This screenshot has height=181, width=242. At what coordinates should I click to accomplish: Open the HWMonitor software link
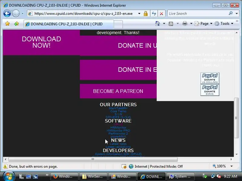point(118,127)
